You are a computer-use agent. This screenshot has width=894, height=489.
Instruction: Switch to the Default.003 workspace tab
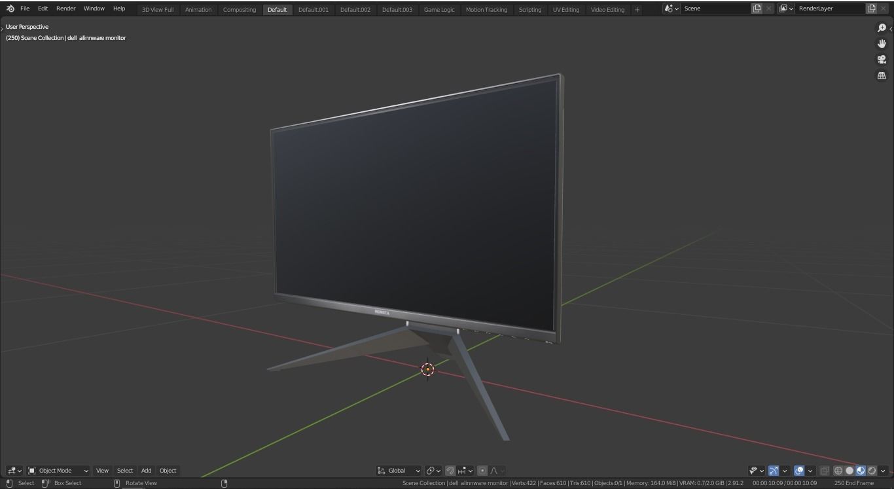pos(397,10)
